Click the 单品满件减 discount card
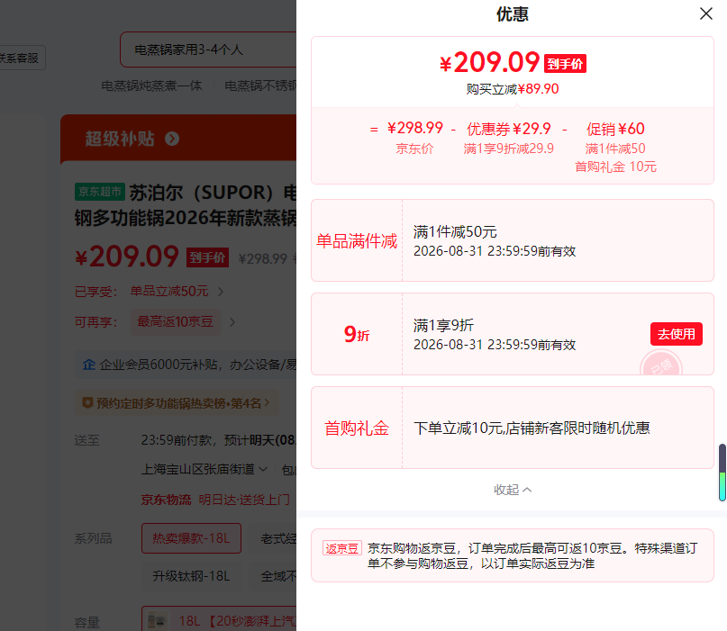The image size is (727, 631). coord(513,240)
